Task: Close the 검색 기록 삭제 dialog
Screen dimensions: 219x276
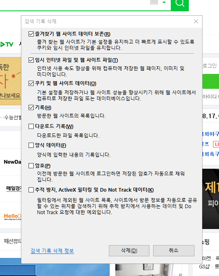Action: coord(196,21)
